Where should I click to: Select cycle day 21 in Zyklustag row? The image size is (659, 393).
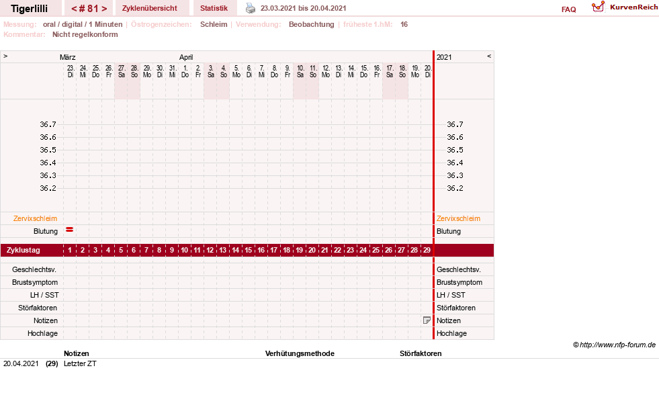[325, 250]
